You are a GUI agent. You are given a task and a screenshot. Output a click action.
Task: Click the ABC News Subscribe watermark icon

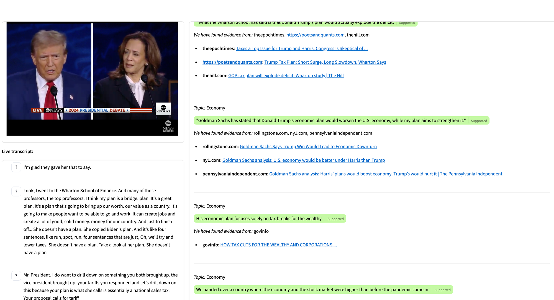[x=168, y=126]
